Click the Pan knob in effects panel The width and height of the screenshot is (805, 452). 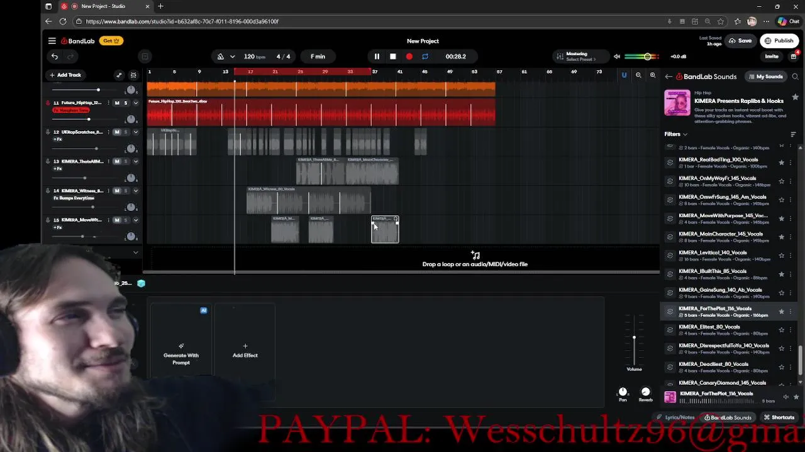[623, 392]
